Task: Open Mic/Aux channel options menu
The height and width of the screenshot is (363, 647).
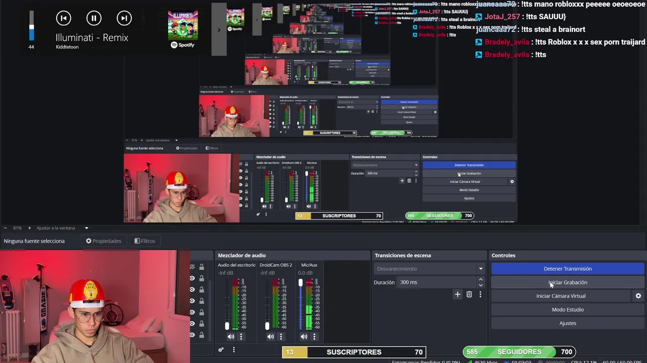Action: 314,336
